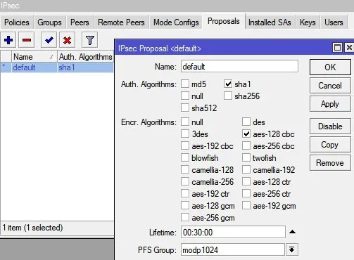The height and width of the screenshot is (260, 354).
Task: Switch to the Policies tab
Action: [17, 22]
